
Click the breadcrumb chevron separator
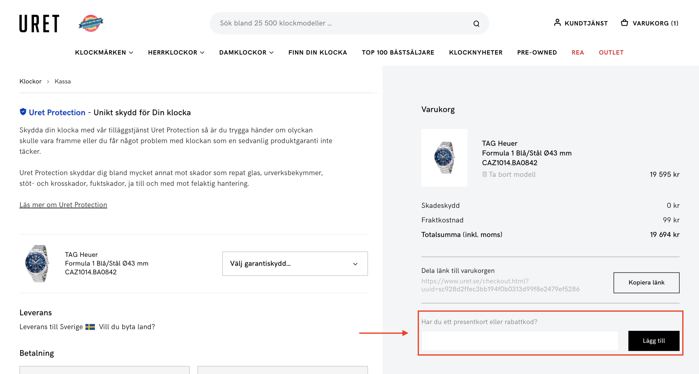[x=48, y=82]
